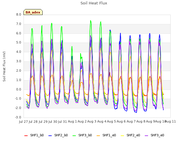The image size is (188, 141).
Task: Select the SHF2_b0 legend label
Action: coord(61,135)
